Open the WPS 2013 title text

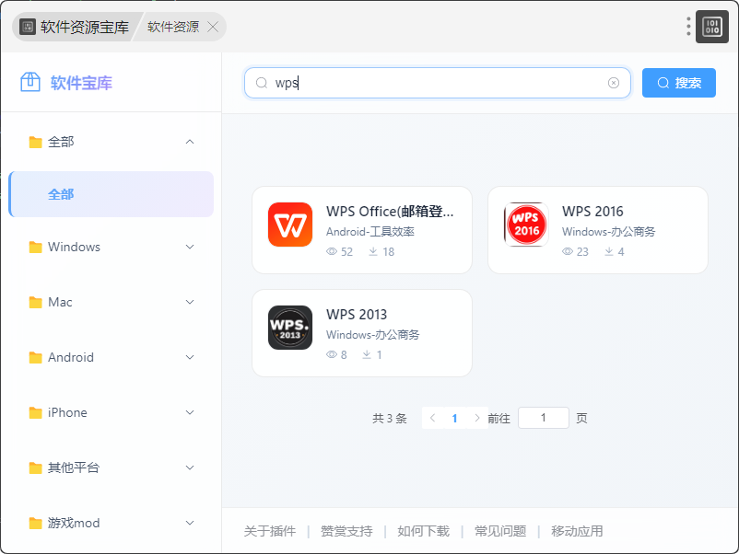(357, 315)
